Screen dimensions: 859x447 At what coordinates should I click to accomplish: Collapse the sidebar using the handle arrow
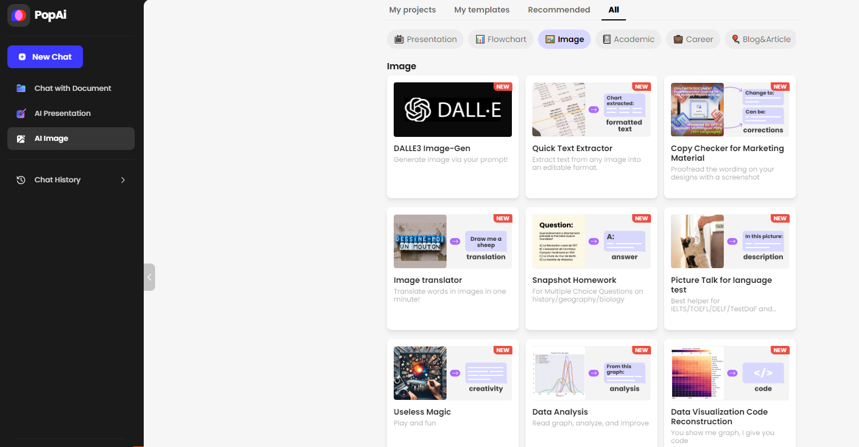149,277
